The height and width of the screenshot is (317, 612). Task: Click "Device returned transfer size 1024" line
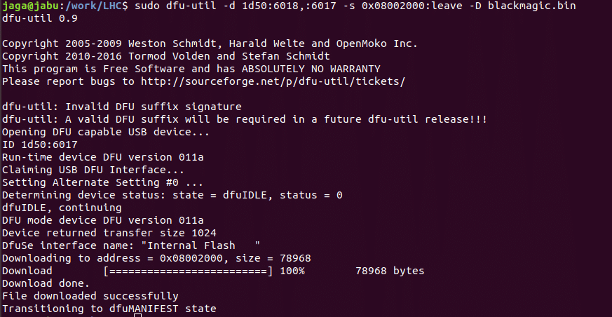click(x=109, y=233)
